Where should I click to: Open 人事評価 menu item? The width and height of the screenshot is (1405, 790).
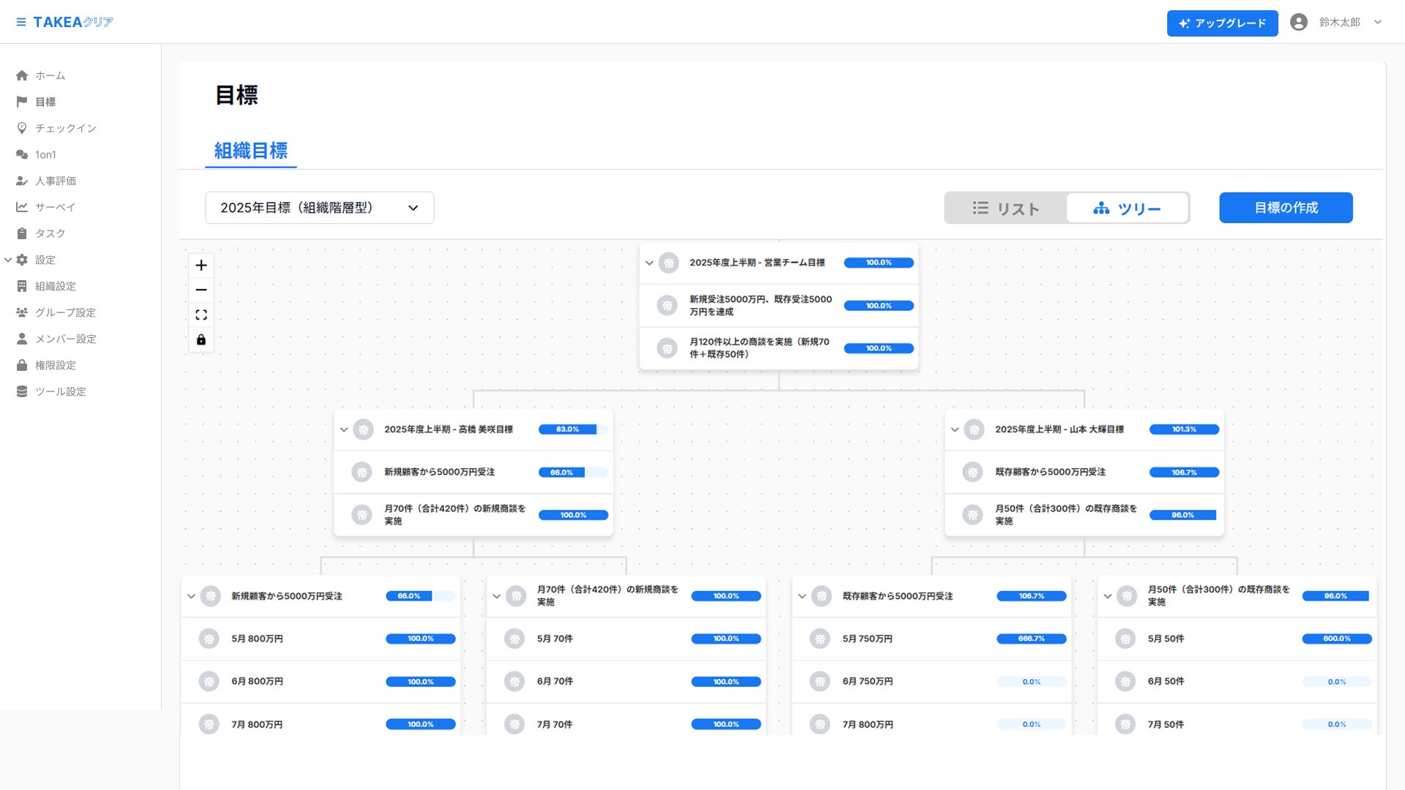point(55,181)
